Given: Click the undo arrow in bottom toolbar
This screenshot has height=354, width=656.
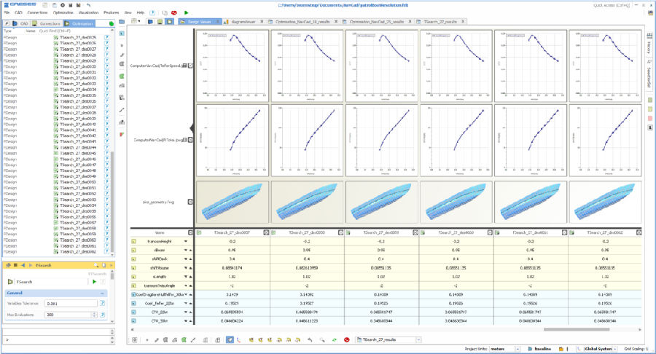Looking at the screenshot, I should point(310,339).
